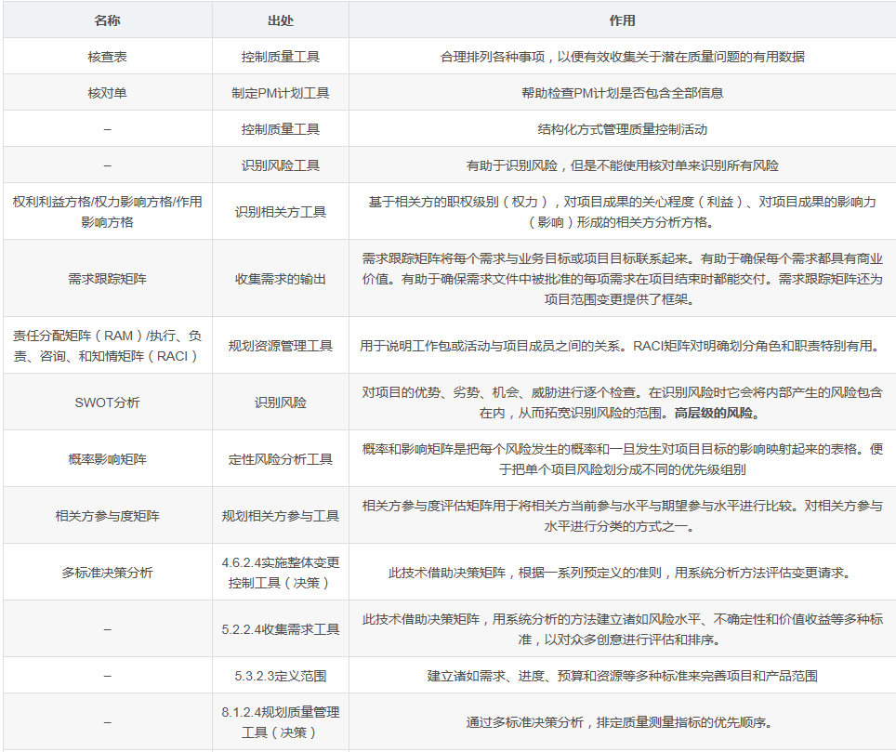Click the 5.2.2.4收集需求工具 cell
Viewport: 896px width, 752px height.
pos(281,628)
